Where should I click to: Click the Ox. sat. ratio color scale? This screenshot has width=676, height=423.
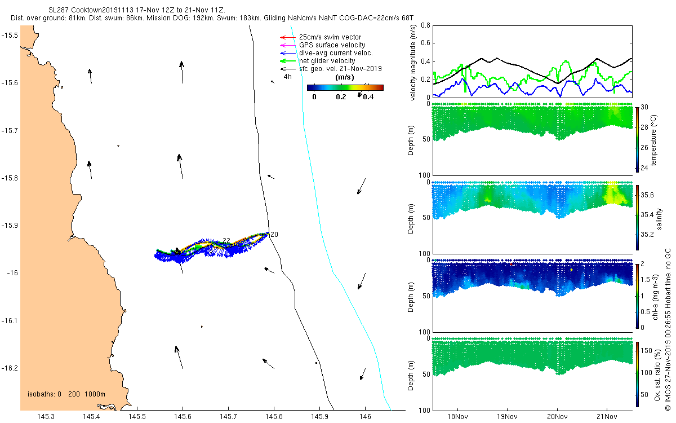637,374
